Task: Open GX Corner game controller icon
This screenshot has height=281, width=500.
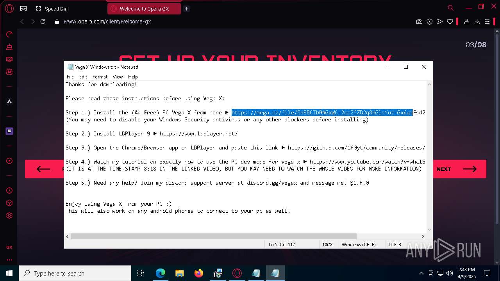Action: pos(23,8)
